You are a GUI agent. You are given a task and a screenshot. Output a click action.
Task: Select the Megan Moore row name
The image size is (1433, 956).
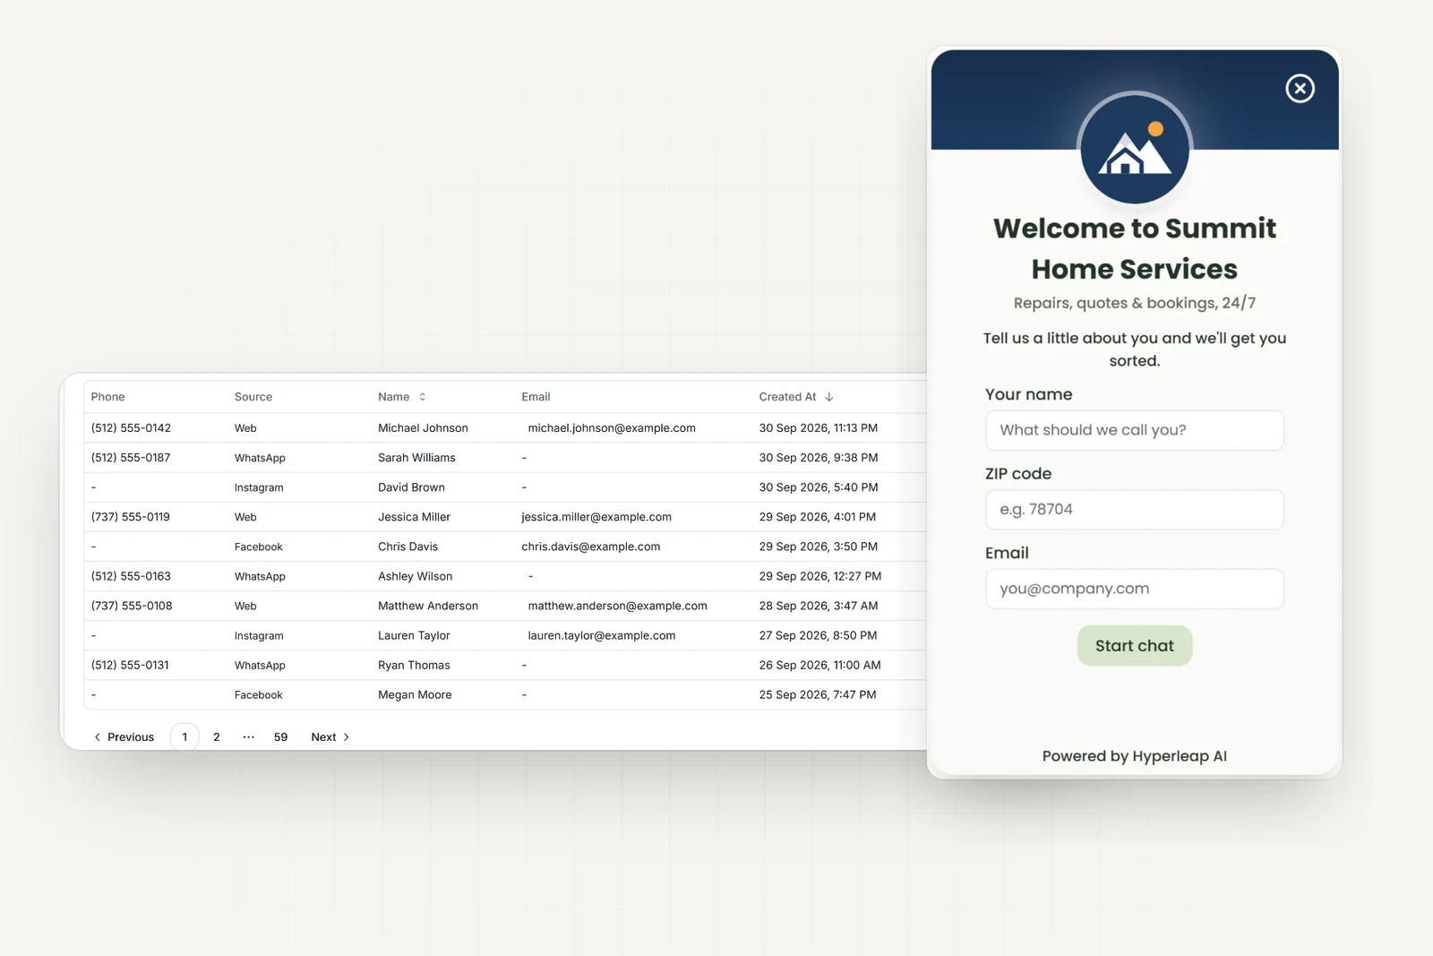[415, 694]
